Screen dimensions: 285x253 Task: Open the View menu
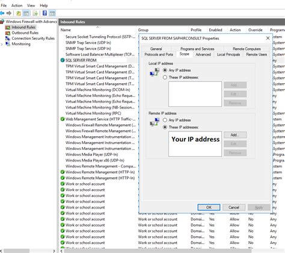31,5
